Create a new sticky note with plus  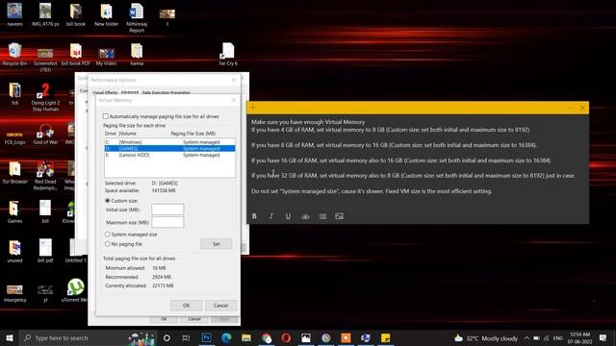(x=253, y=108)
